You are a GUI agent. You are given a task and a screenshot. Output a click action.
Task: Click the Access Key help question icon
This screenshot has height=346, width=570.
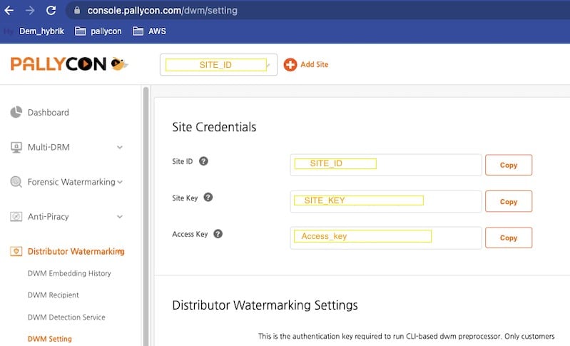[218, 234]
